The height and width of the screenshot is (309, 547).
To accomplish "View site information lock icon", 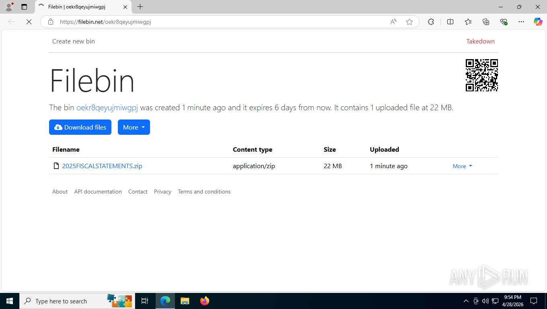I will pyautogui.click(x=51, y=22).
